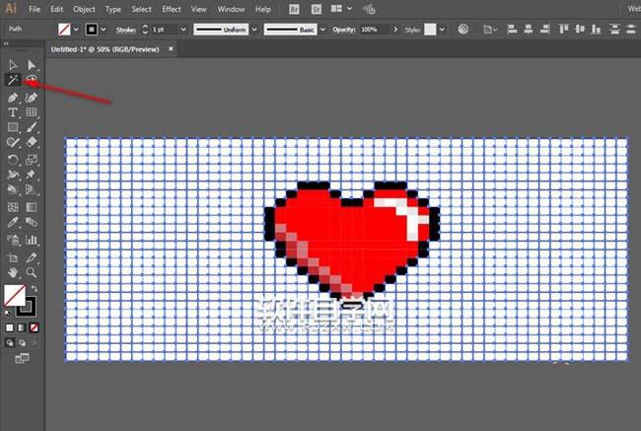Enable Draw Inside mode
Screen dimensions: 641x431
tap(35, 342)
